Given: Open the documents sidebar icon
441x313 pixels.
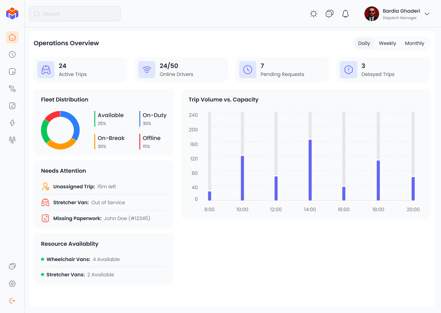Looking at the screenshot, I should (12, 106).
